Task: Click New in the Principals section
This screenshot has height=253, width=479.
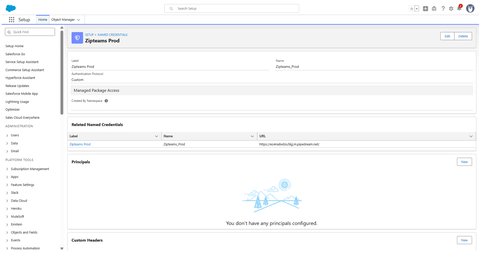Action: coord(464,162)
